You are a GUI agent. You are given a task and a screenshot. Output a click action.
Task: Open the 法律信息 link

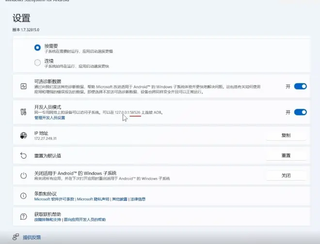tap(138, 199)
